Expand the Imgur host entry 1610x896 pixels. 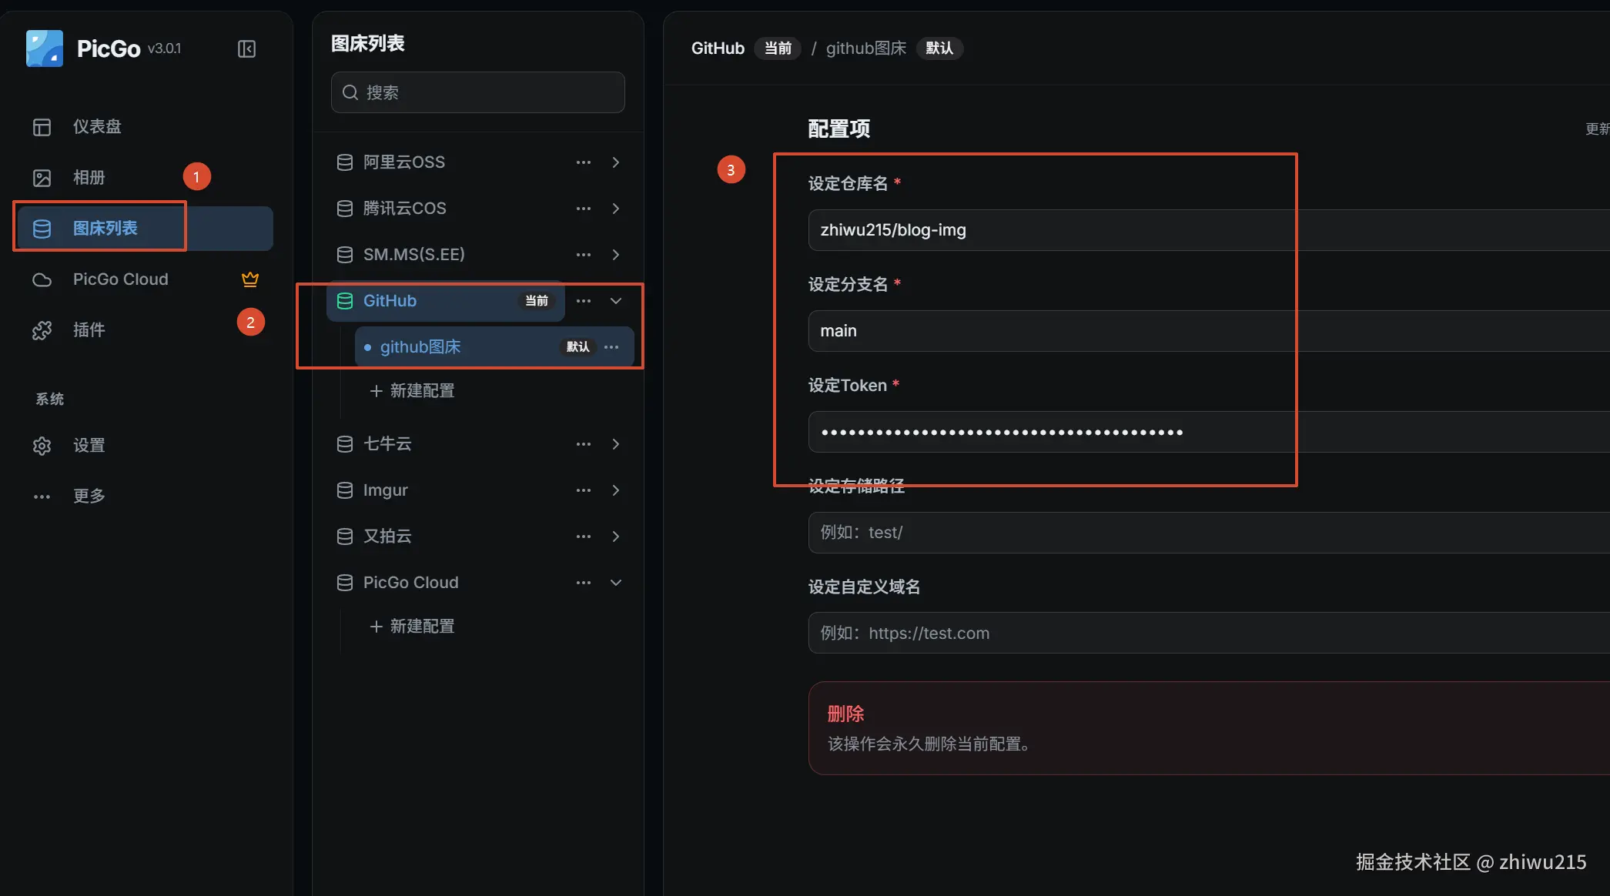[616, 490]
